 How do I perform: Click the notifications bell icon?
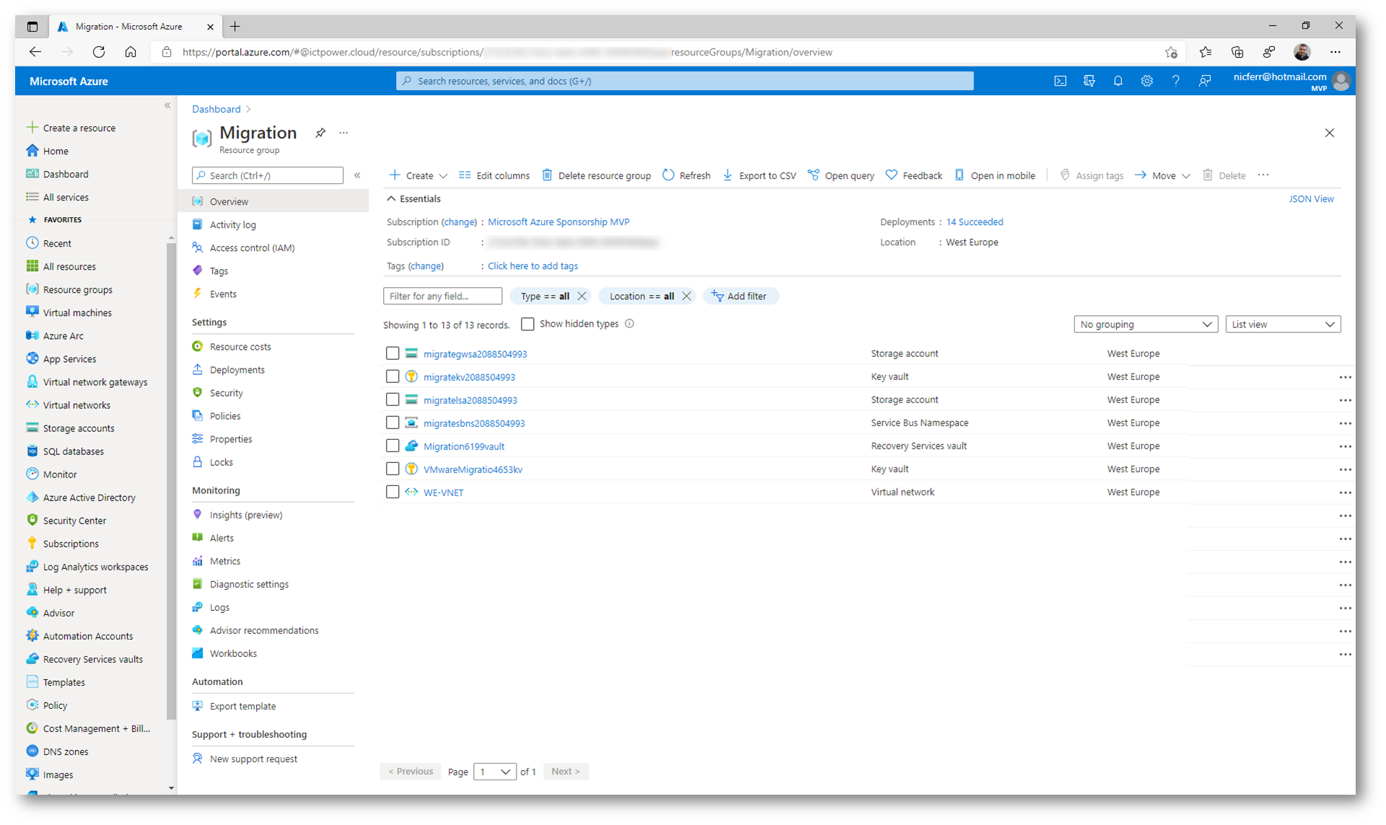[x=1118, y=81]
